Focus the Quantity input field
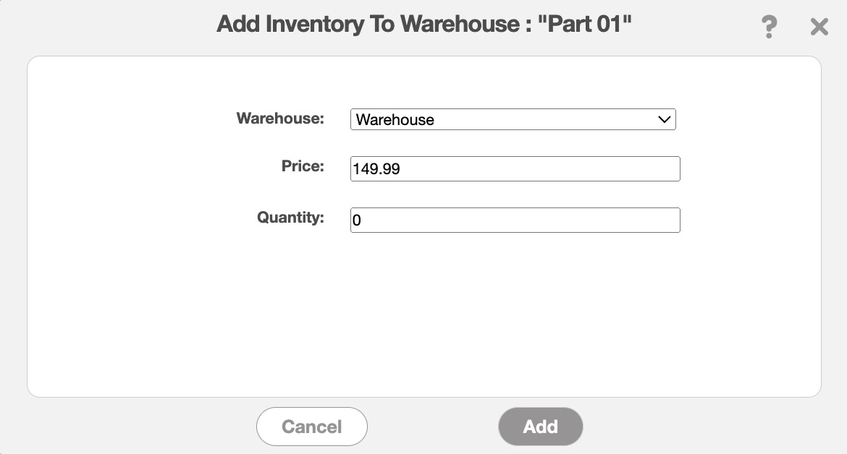847x454 pixels. (x=515, y=220)
